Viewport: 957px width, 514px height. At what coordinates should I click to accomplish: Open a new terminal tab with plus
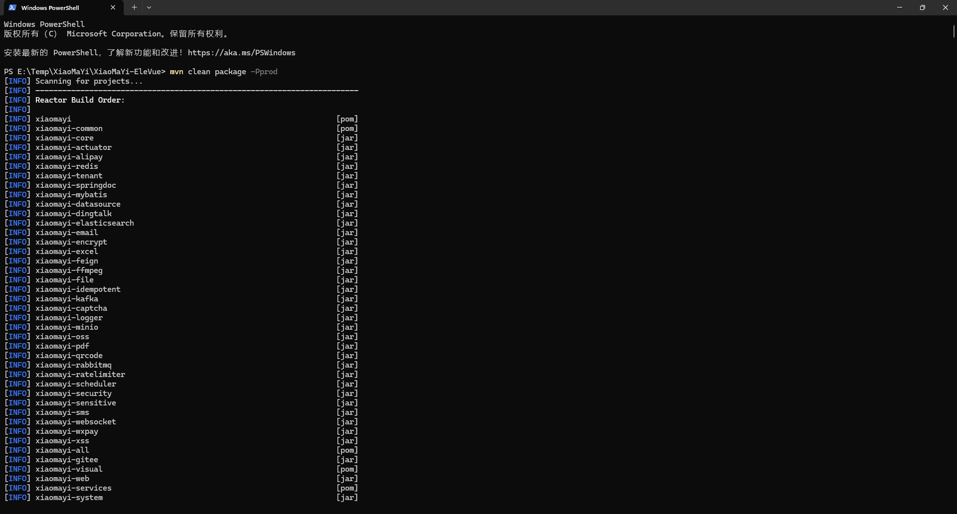pos(134,7)
